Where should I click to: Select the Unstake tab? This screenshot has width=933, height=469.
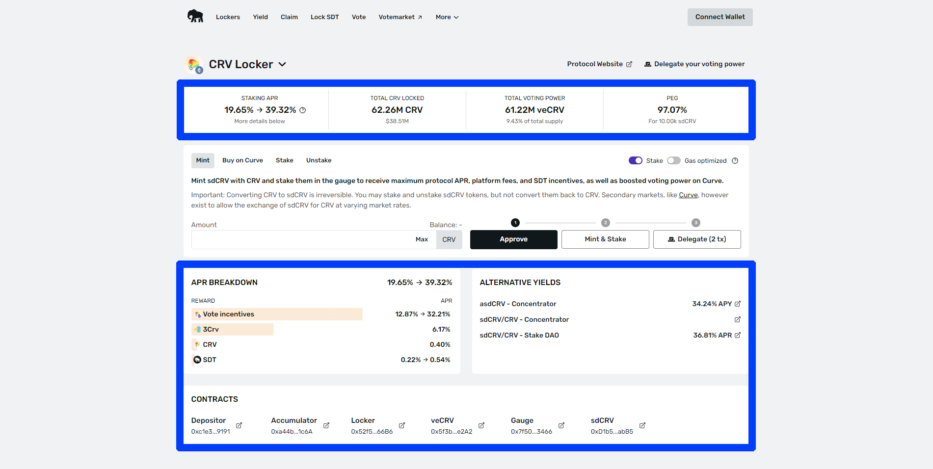(x=319, y=160)
